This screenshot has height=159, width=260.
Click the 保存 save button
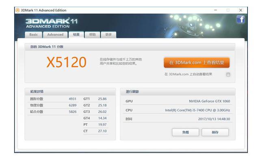click(x=215, y=132)
